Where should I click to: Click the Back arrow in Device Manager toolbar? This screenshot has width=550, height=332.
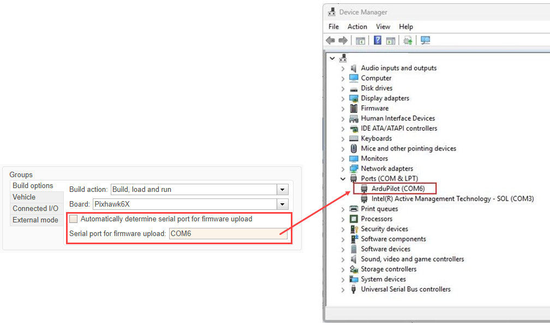(x=330, y=40)
